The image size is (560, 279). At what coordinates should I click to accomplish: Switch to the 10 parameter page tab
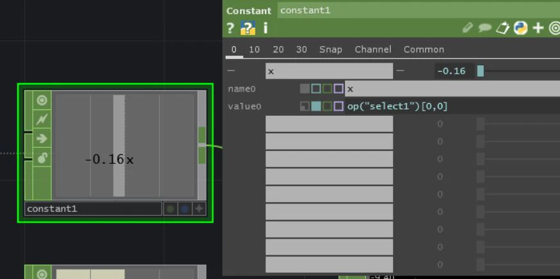coord(254,49)
